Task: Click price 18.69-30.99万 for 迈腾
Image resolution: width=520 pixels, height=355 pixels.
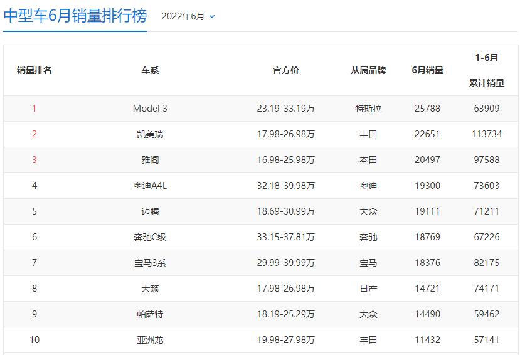Action: point(285,211)
